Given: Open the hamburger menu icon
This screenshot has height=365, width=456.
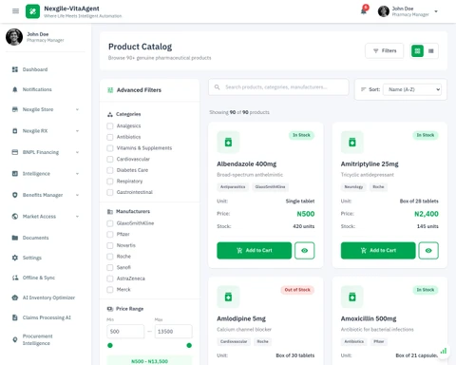Looking at the screenshot, I should point(15,11).
